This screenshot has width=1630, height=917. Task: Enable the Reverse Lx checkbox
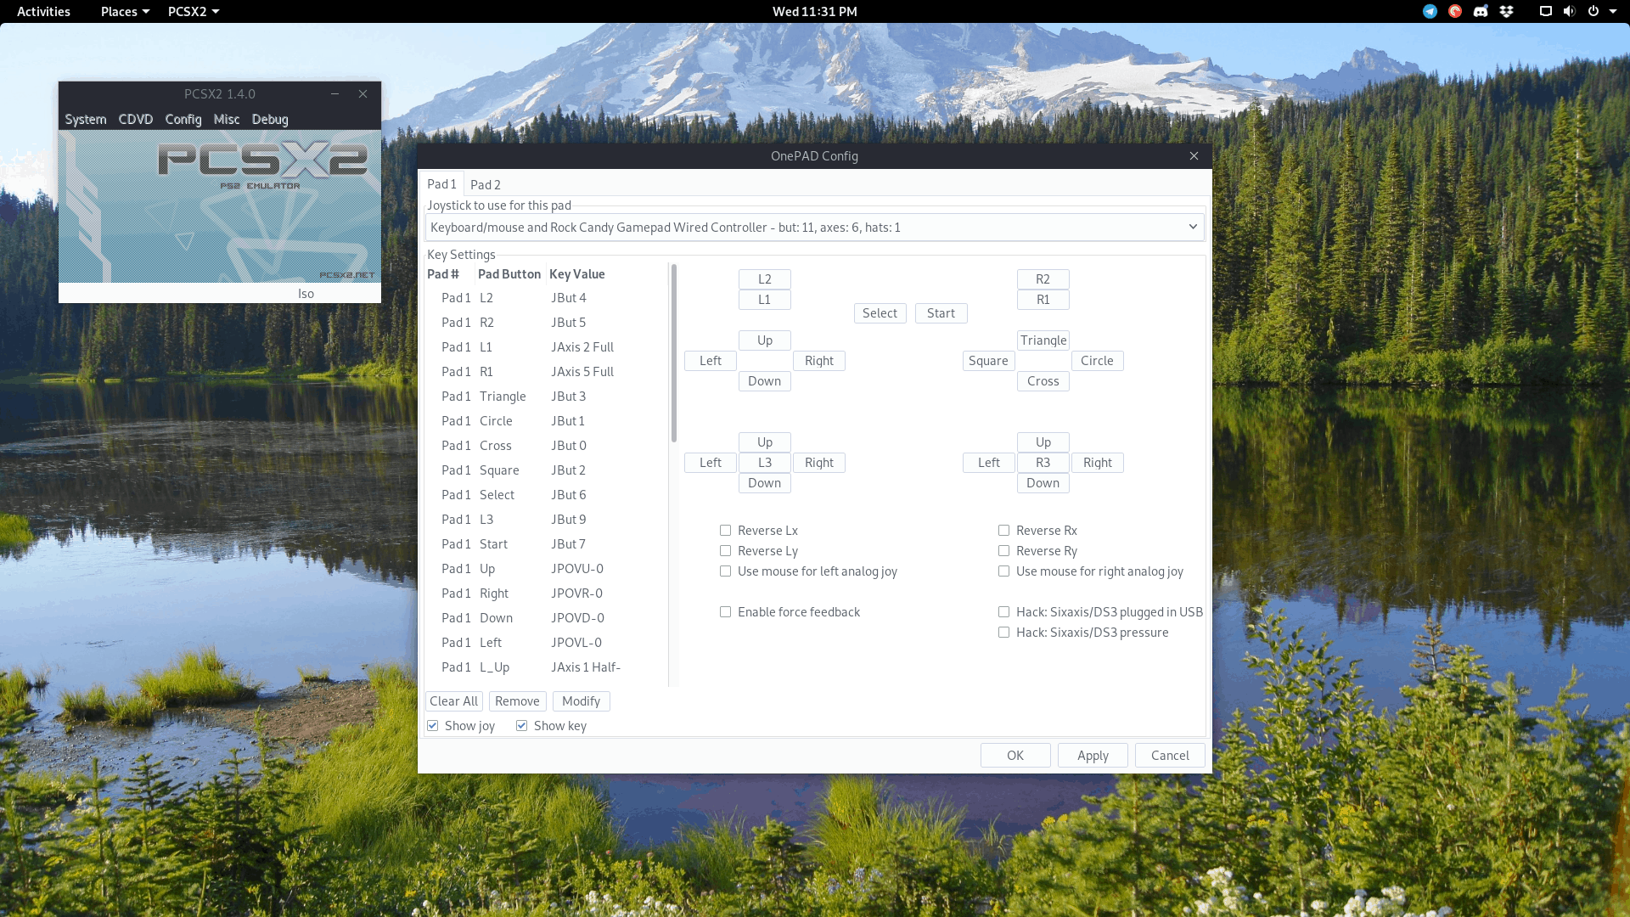point(725,531)
